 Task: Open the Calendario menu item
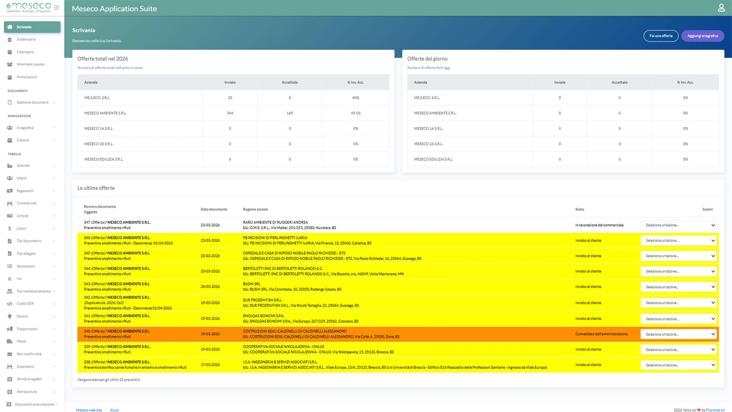pos(32,52)
